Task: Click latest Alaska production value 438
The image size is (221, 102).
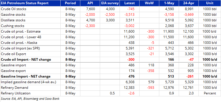Action: pyautogui.click(x=131, y=43)
